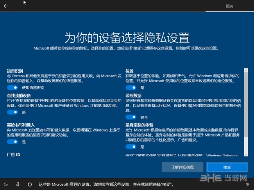Click the scrollbar down arrow
This screenshot has width=254, height=190.
246,154
